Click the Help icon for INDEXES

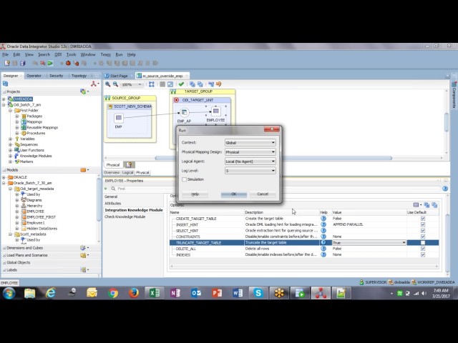(x=323, y=254)
